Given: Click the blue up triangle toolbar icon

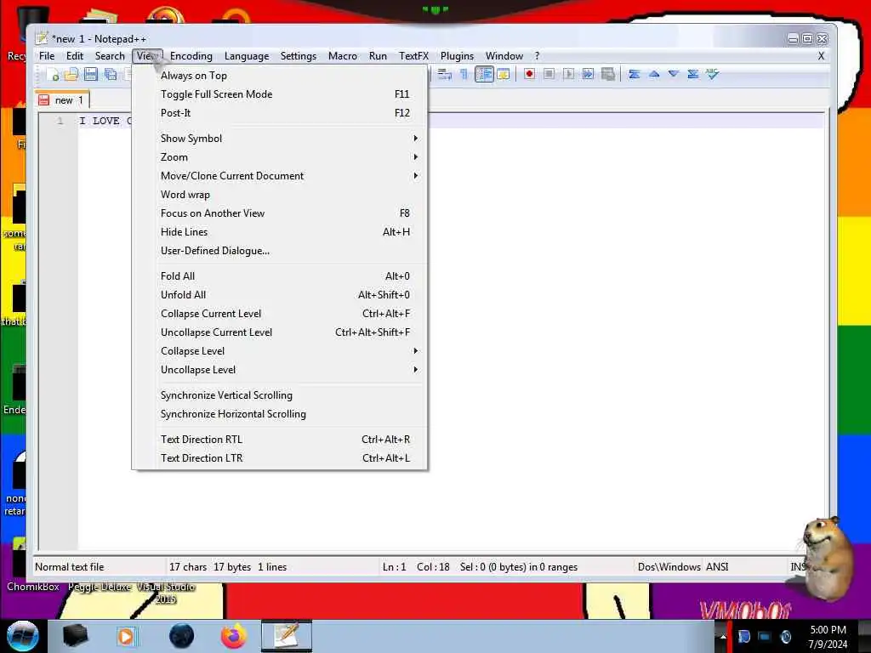Looking at the screenshot, I should point(654,74).
